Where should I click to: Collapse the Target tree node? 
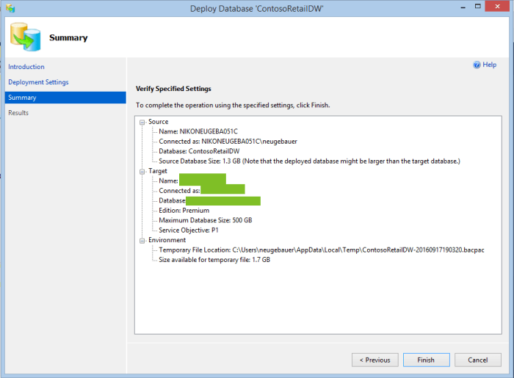click(142, 171)
